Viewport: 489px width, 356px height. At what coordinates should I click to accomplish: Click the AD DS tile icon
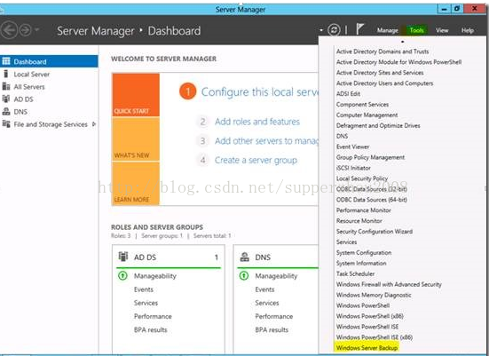click(x=123, y=257)
